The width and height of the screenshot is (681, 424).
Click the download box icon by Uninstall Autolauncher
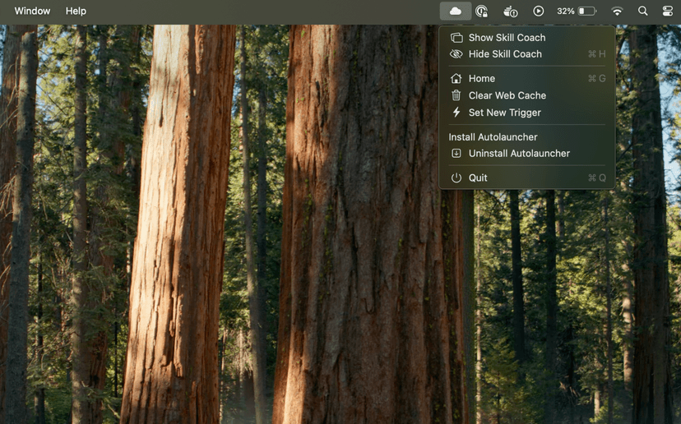pos(456,153)
